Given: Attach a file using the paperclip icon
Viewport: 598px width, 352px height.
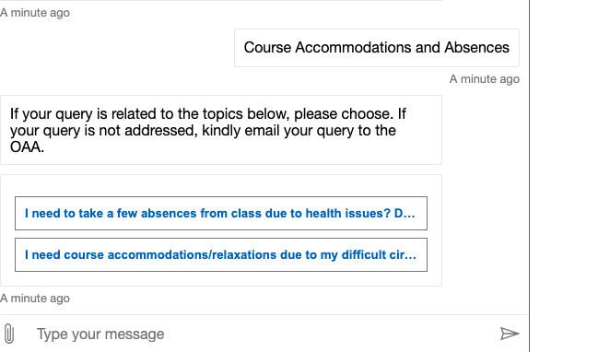Looking at the screenshot, I should [x=9, y=334].
